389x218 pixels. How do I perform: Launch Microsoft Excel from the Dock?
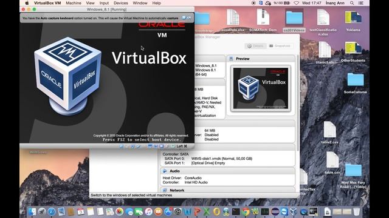[207, 211]
